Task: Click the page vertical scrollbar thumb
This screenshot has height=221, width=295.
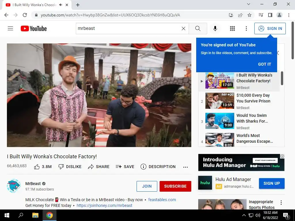Action: (x=293, y=40)
